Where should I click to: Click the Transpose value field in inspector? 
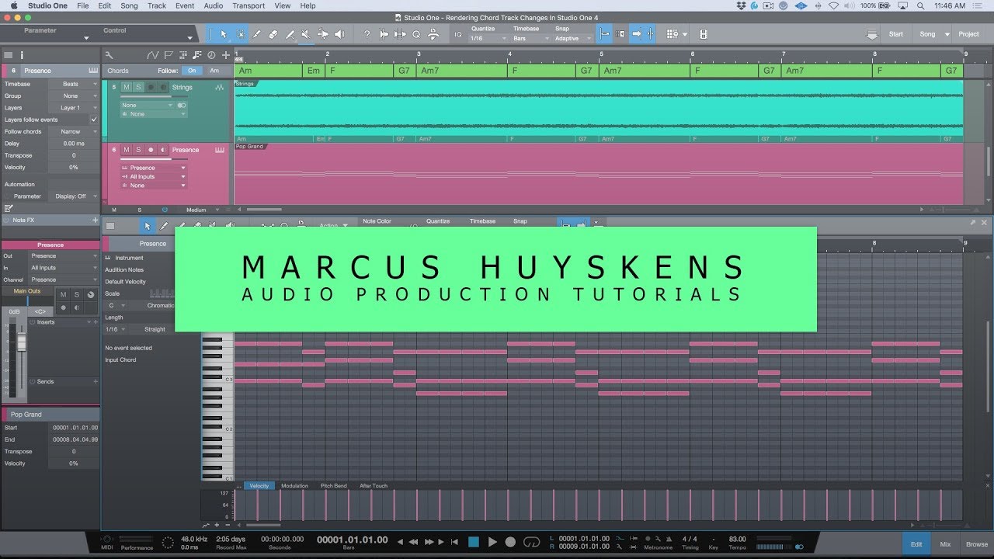tap(74, 155)
